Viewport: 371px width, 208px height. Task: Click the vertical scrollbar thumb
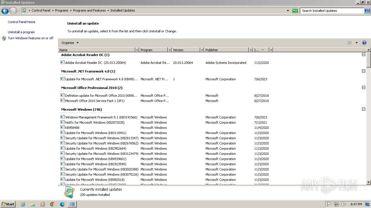click(x=369, y=60)
